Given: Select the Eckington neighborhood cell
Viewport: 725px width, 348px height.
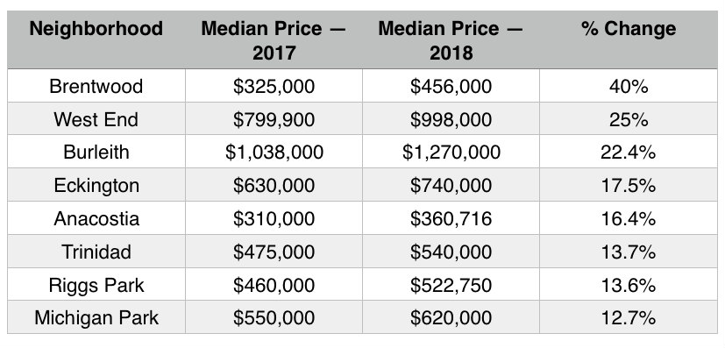Looking at the screenshot, I should [x=96, y=185].
